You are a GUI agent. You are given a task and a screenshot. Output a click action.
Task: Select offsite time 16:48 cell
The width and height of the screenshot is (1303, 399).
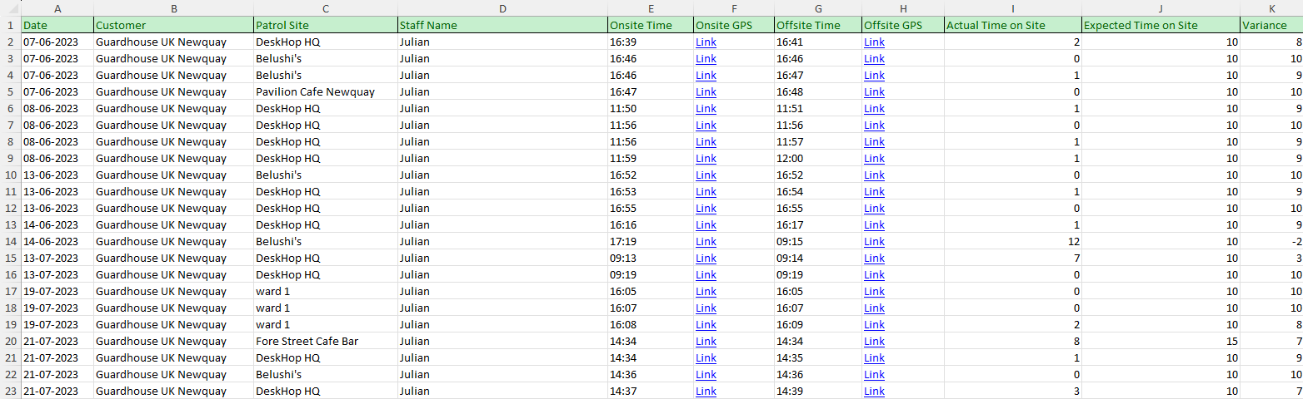click(x=817, y=92)
